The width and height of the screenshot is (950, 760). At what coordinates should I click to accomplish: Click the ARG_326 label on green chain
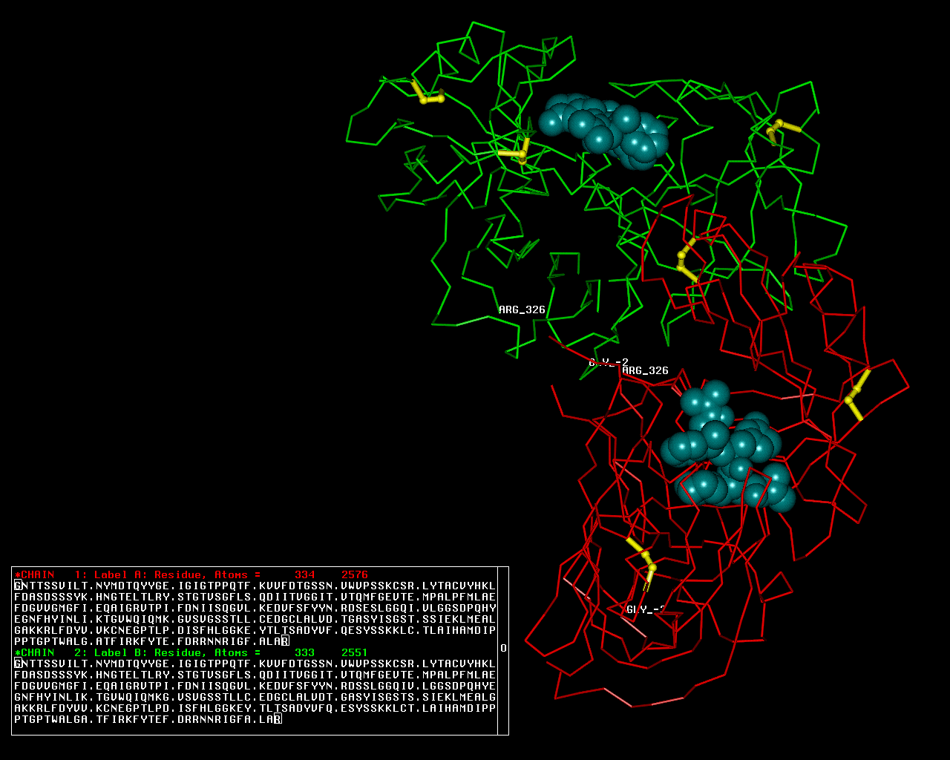(x=522, y=309)
